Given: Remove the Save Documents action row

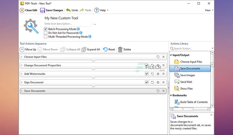Looking at the screenshot, I should pyautogui.click(x=163, y=91).
